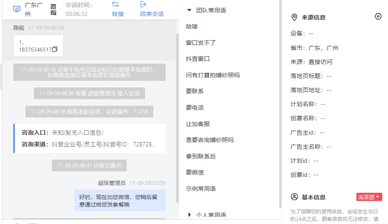Click the visitor message bubble with phone number
388x224 pixels.
pos(38,46)
